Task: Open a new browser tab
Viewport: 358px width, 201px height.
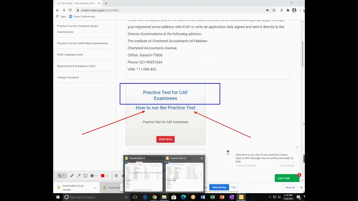Action: 106,3
